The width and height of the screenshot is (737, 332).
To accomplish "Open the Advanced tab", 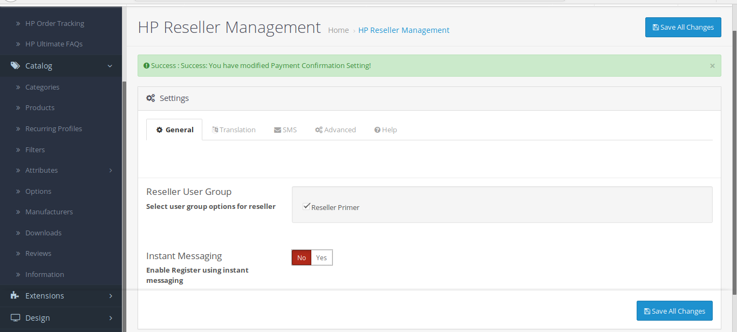I will click(335, 130).
